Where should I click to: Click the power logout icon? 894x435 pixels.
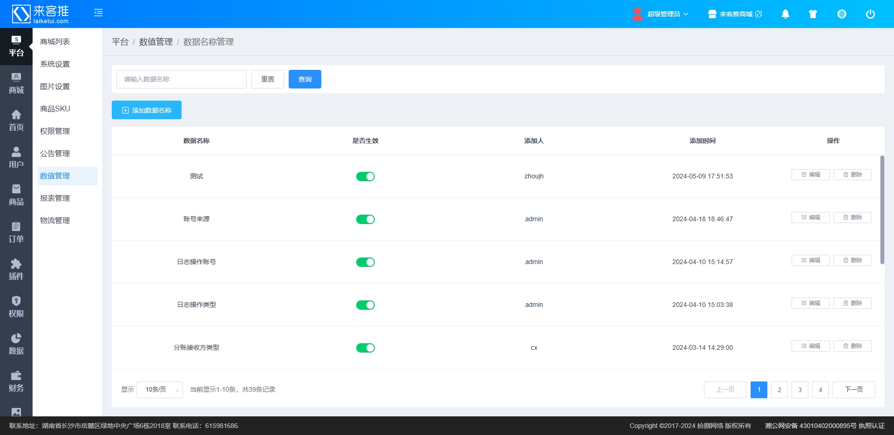870,14
